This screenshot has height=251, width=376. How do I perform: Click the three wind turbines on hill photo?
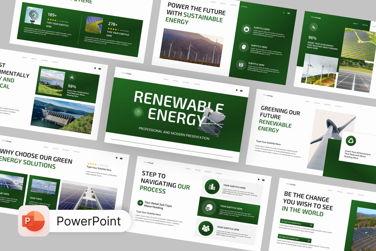pyautogui.click(x=320, y=70)
